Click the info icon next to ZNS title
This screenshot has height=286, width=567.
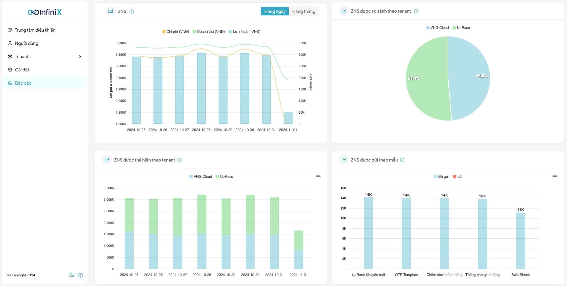pyautogui.click(x=132, y=11)
